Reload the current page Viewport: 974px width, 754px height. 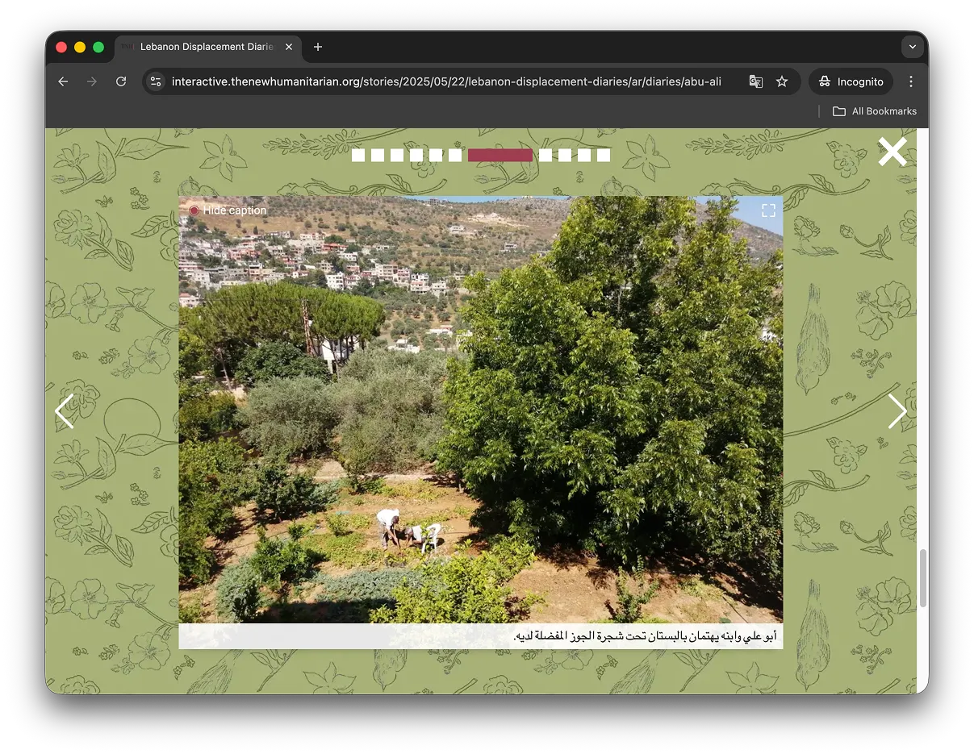coord(121,81)
